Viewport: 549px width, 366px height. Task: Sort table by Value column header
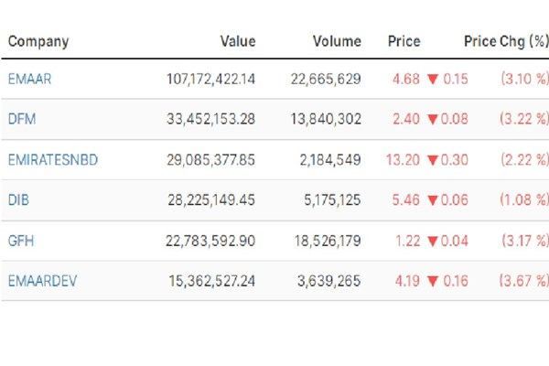point(238,41)
